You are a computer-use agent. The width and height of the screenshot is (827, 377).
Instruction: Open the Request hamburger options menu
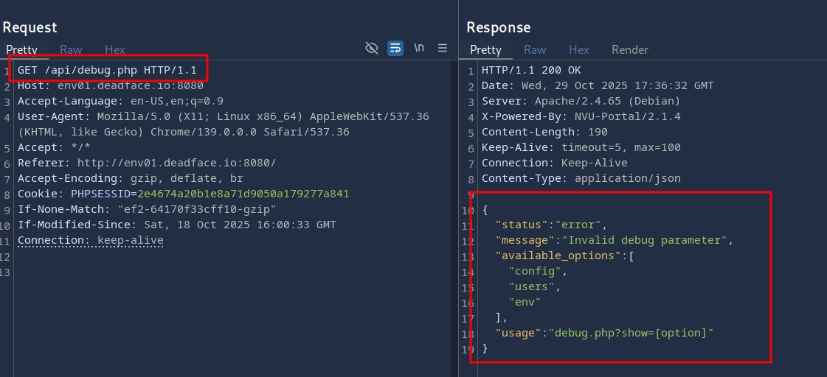443,49
